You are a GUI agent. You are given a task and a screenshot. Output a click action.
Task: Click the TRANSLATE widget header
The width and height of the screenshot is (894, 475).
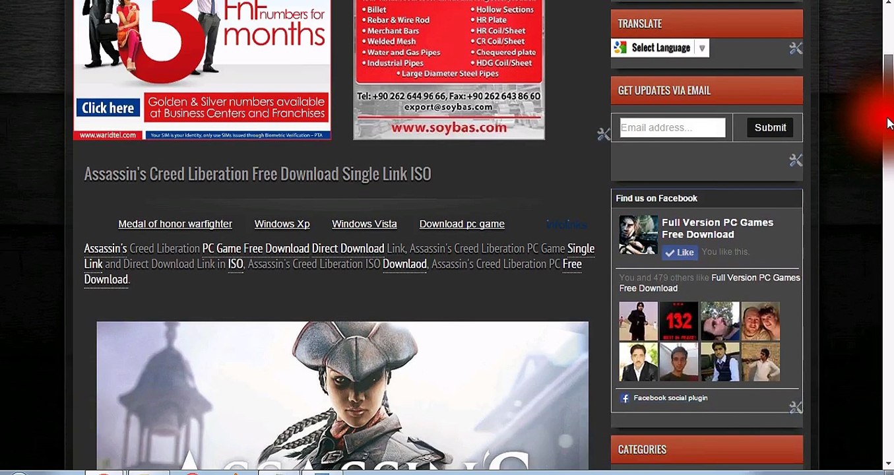[707, 24]
